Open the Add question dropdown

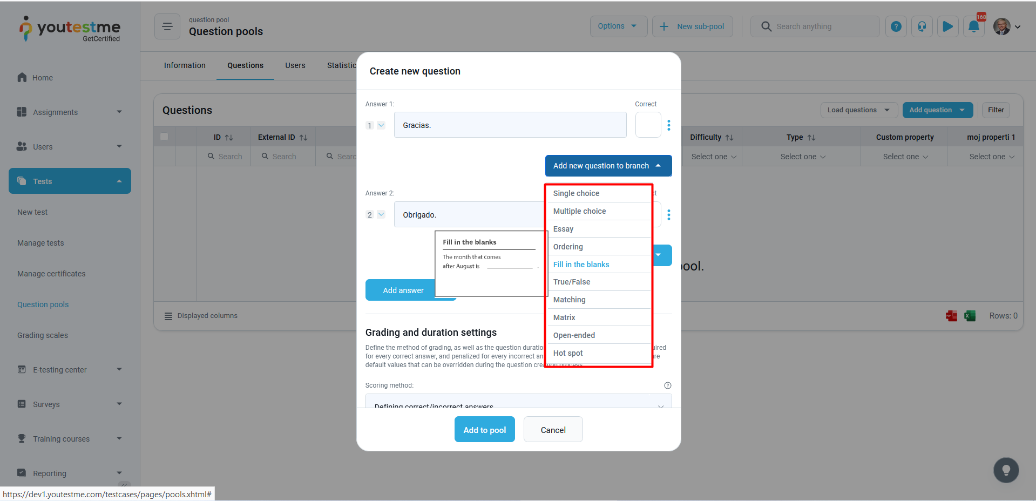pos(938,110)
